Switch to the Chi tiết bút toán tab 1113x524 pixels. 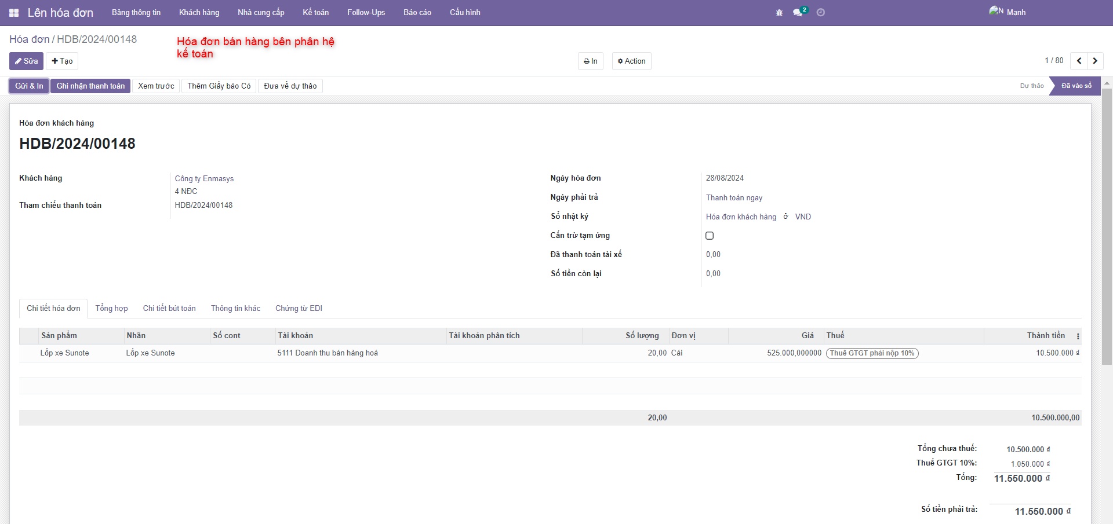169,309
